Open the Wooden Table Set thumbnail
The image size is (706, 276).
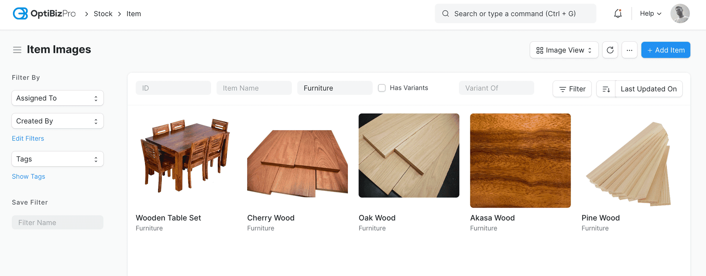tap(186, 156)
